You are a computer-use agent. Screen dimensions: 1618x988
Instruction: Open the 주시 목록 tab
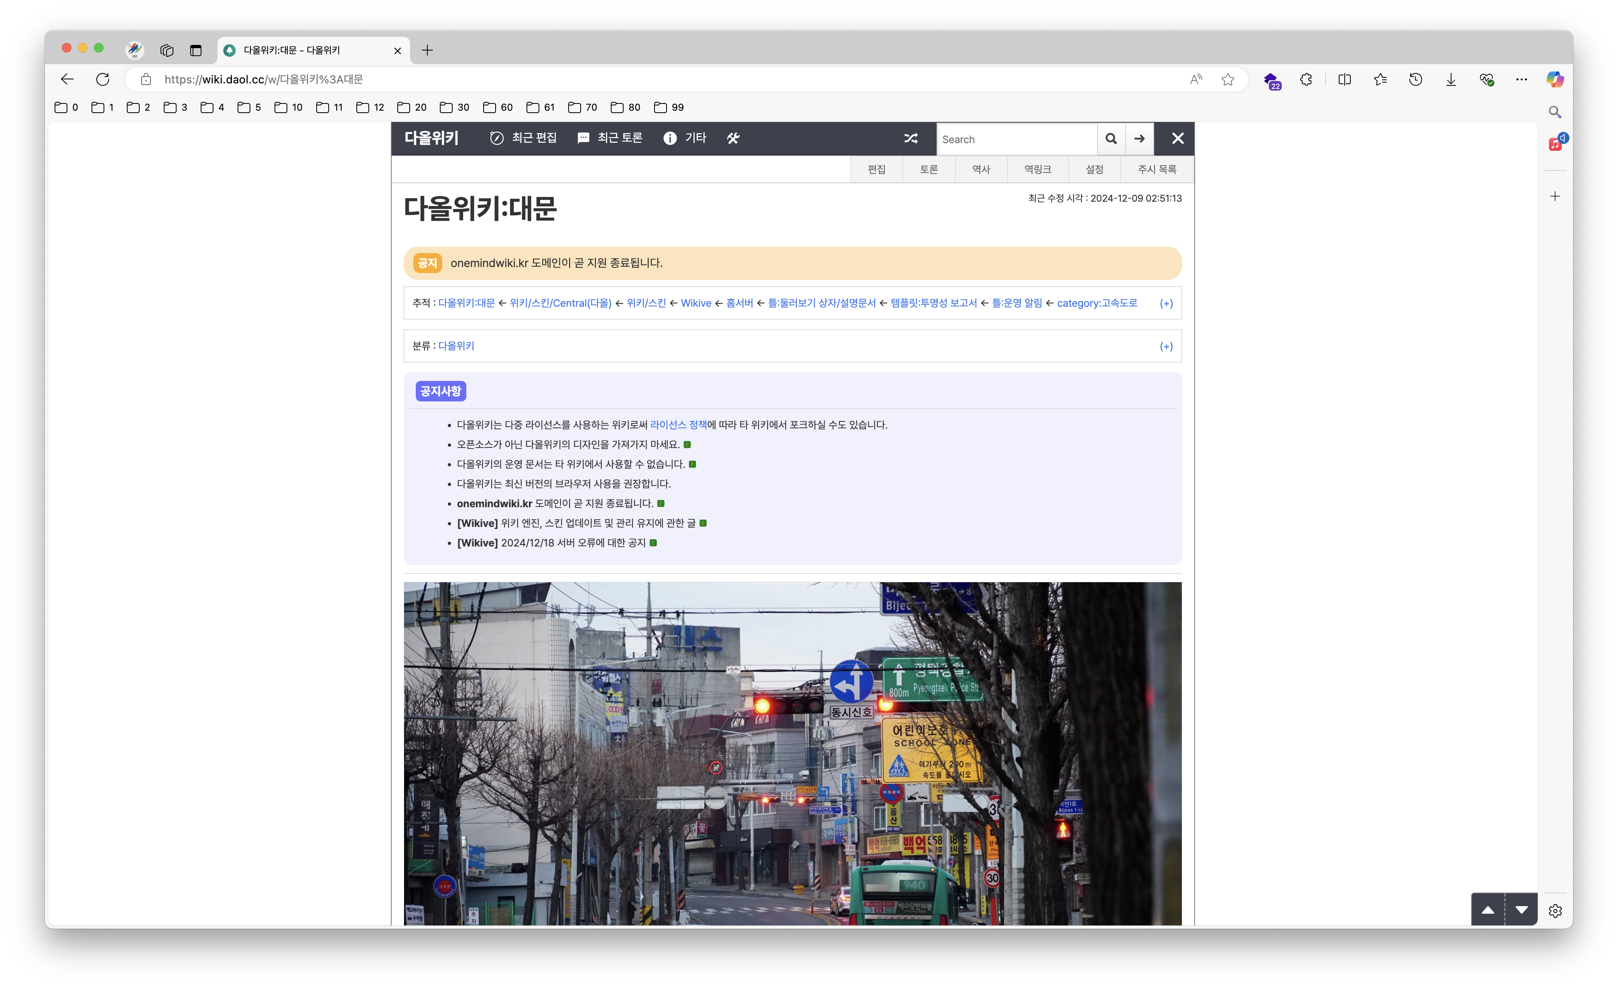pos(1157,169)
